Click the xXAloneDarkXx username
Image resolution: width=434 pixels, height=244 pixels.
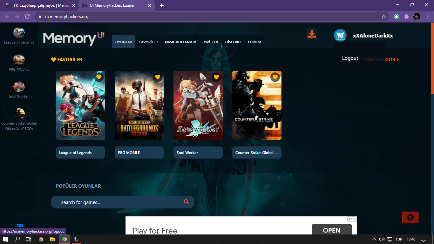pyautogui.click(x=373, y=36)
